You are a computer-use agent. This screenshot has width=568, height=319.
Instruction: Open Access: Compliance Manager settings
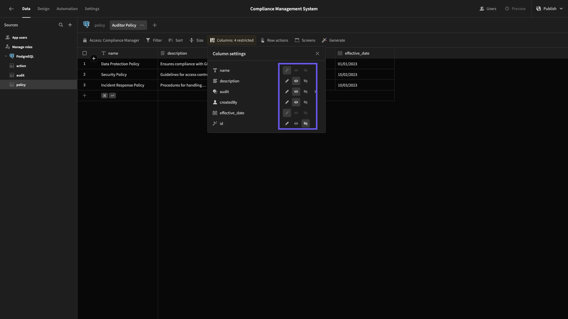[x=111, y=40]
